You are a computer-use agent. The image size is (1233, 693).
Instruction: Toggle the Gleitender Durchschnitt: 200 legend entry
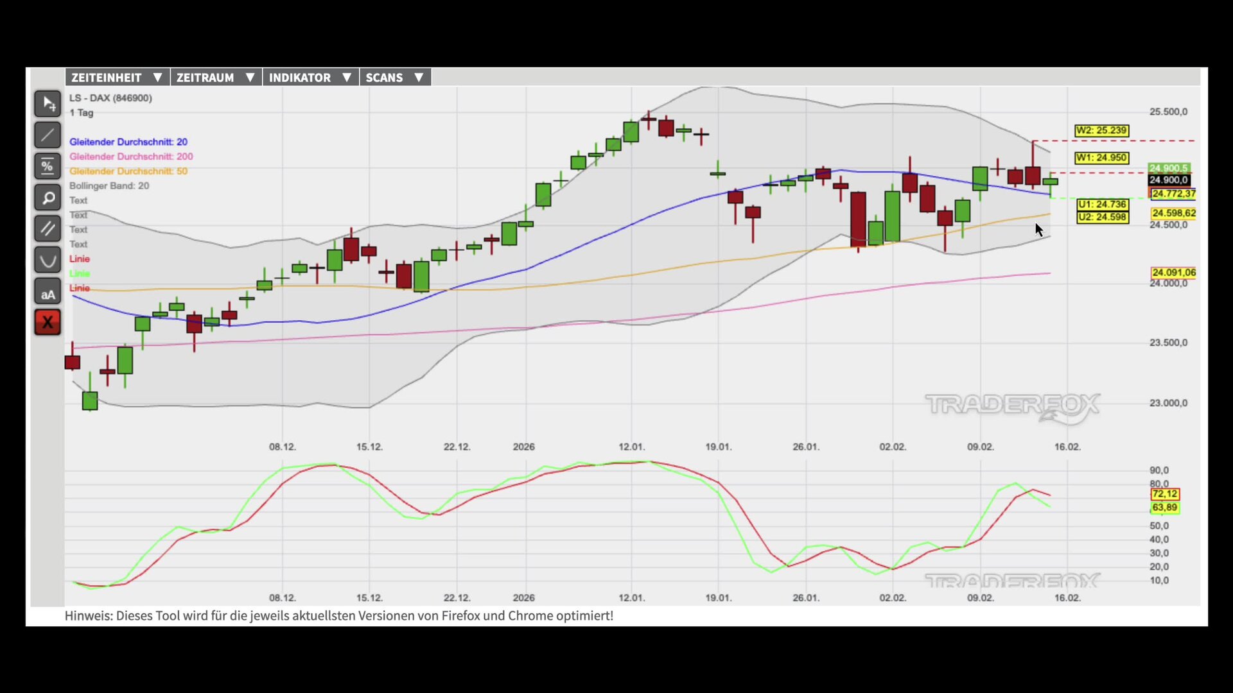pos(131,157)
